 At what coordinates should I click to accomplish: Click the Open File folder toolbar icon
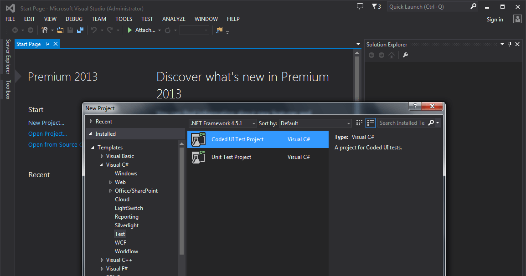(x=60, y=30)
